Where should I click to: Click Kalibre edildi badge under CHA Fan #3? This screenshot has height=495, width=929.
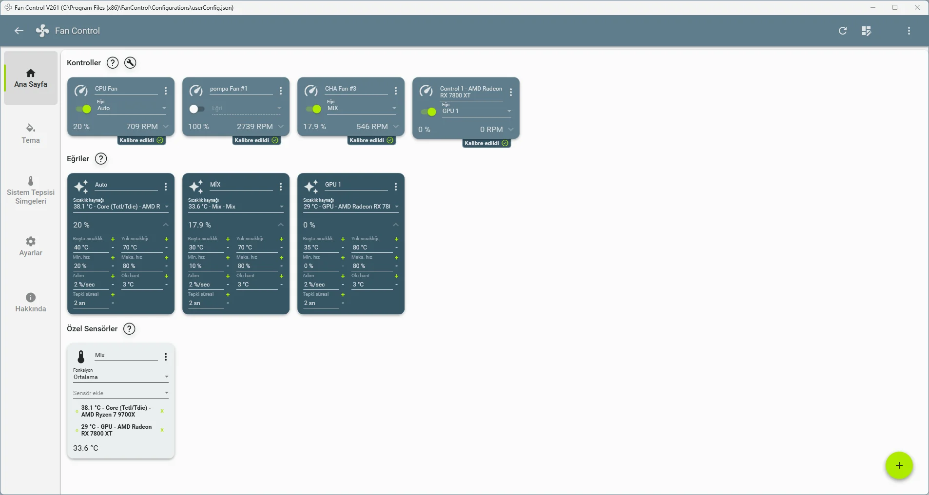(x=371, y=140)
